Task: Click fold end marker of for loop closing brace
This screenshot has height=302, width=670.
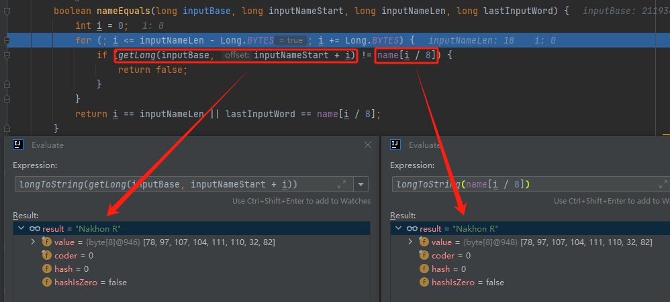Action: [x=6, y=99]
